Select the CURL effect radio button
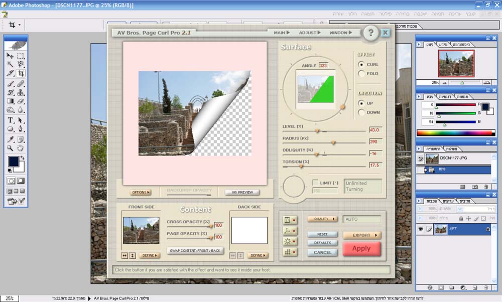This screenshot has width=502, height=302. (361, 64)
